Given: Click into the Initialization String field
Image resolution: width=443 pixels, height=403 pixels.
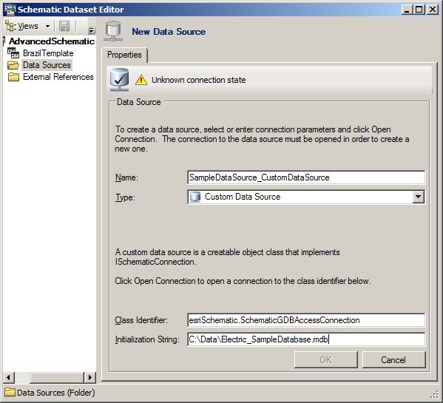Looking at the screenshot, I should [306, 339].
